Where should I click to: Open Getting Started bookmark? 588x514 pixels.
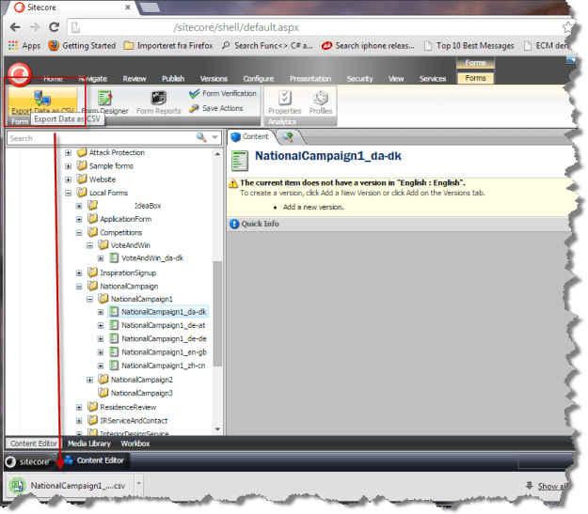coord(82,46)
